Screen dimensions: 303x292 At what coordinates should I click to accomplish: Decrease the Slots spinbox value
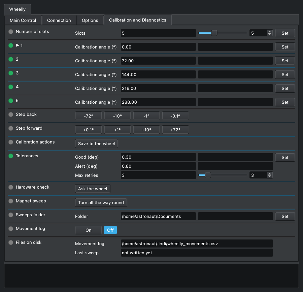click(x=270, y=34)
